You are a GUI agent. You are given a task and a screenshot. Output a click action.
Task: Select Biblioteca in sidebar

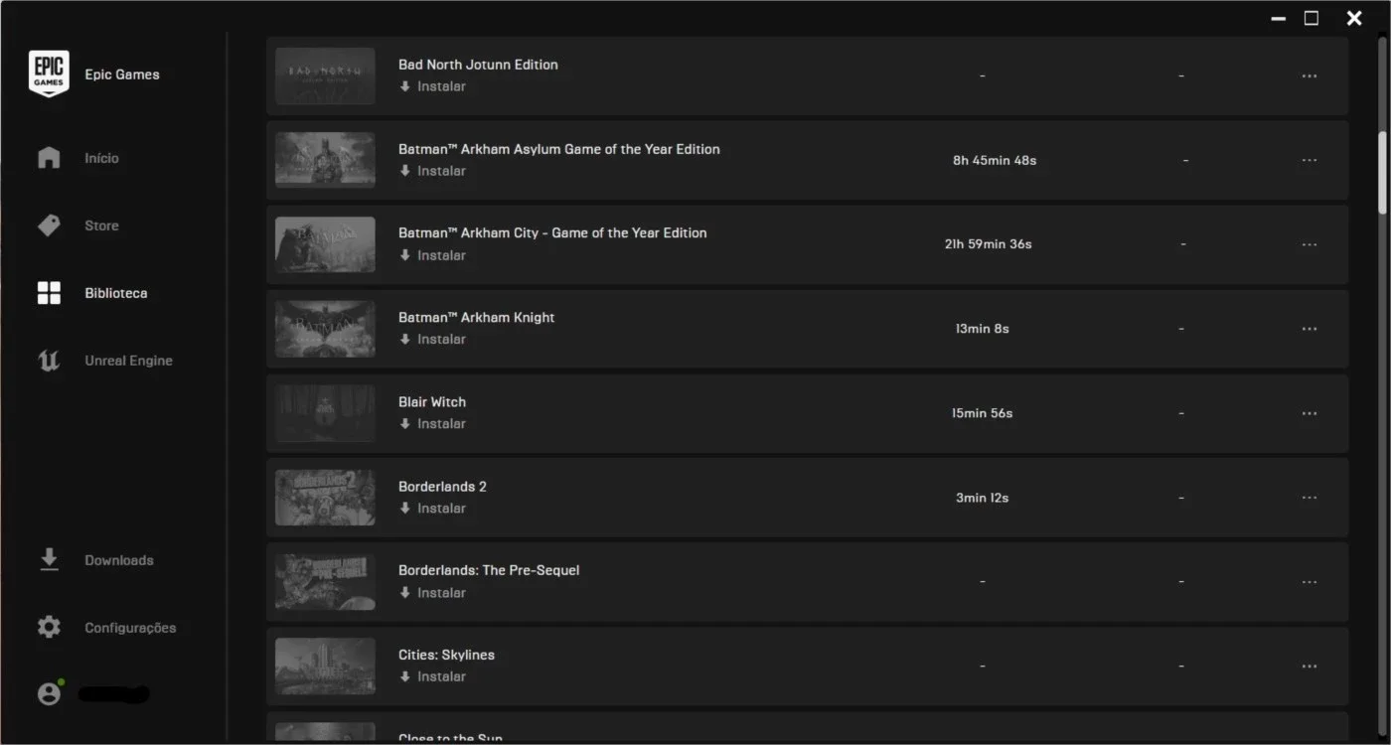(116, 293)
